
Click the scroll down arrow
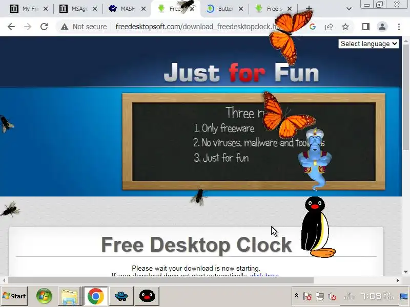pos(406,272)
